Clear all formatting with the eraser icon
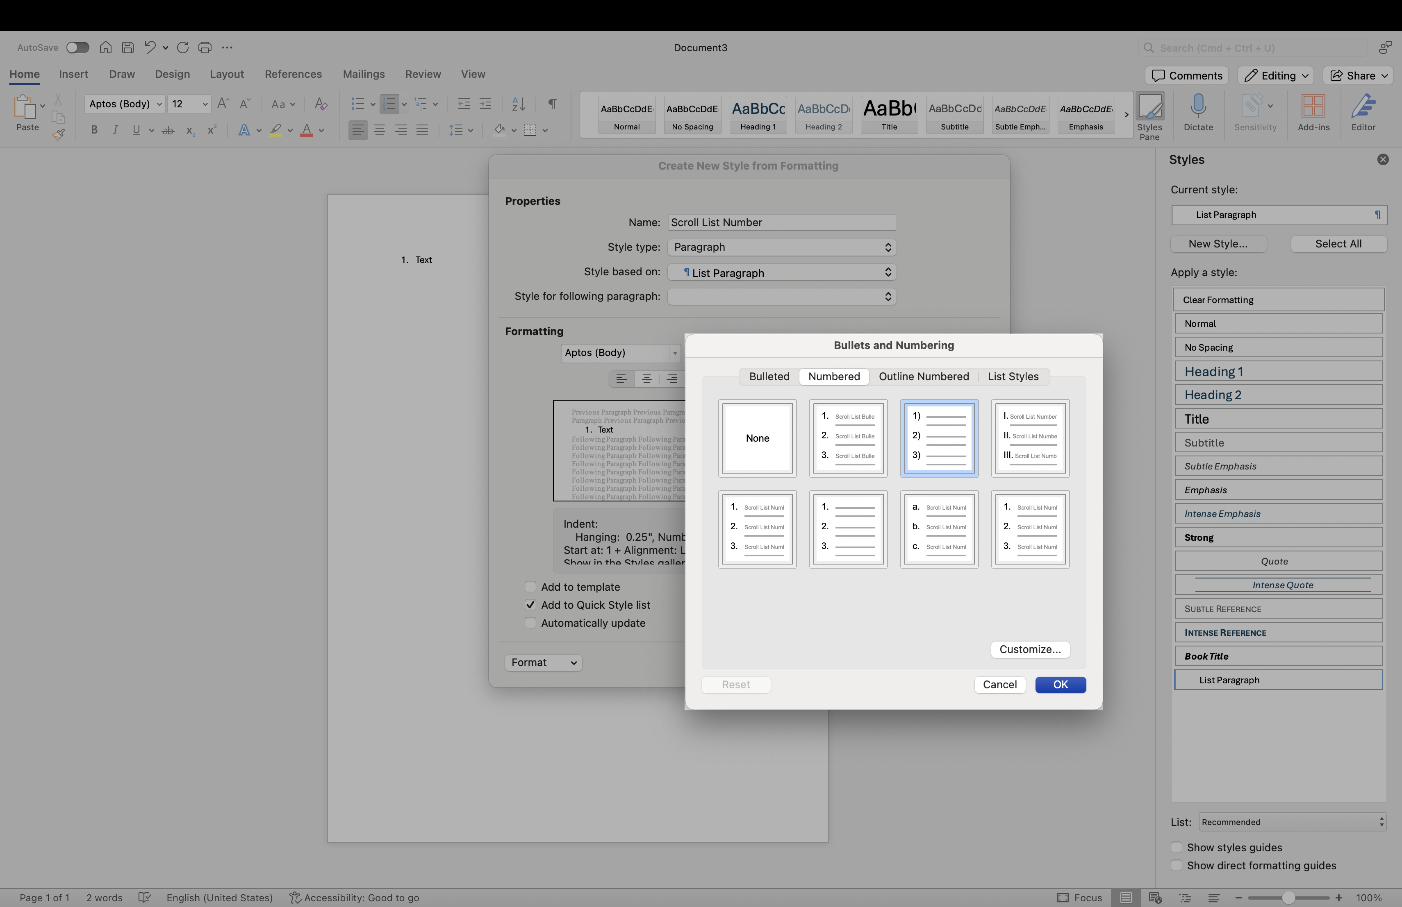The width and height of the screenshot is (1402, 907). tap(321, 104)
